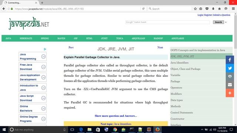Viewport: 237px width, 133px height.
Task: Open the JAVA menu item
Action: (x=8, y=38)
